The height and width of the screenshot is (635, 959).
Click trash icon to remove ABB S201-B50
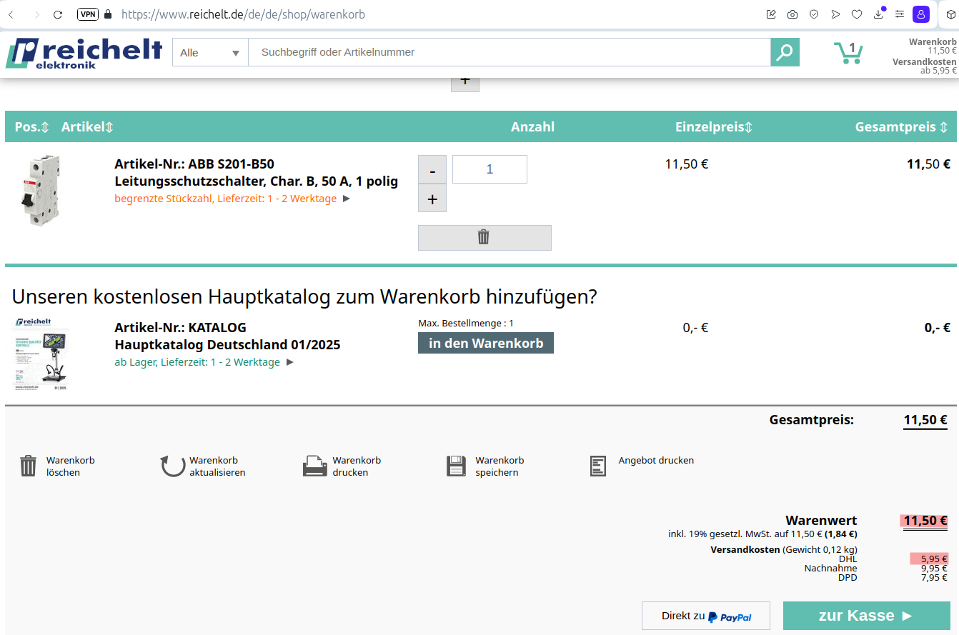click(484, 237)
